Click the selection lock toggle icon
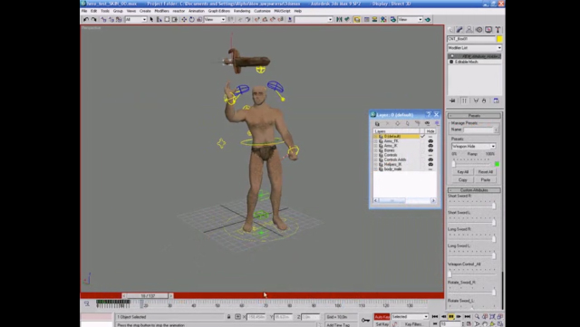580x327 pixels. (x=228, y=317)
